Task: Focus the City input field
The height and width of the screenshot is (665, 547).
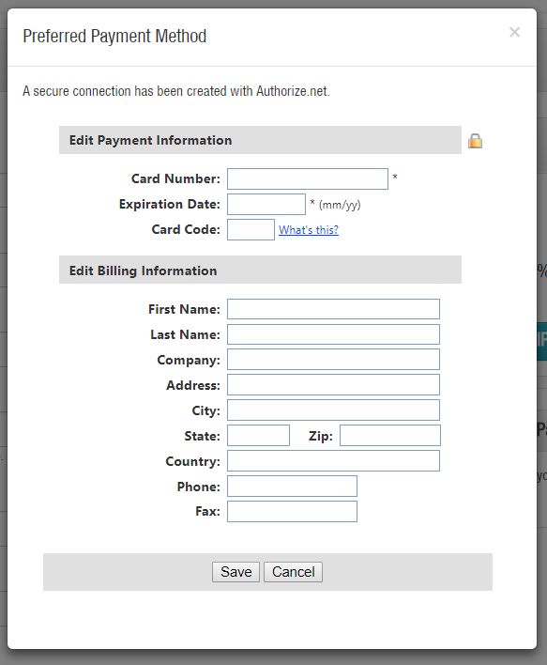Action: tap(333, 410)
